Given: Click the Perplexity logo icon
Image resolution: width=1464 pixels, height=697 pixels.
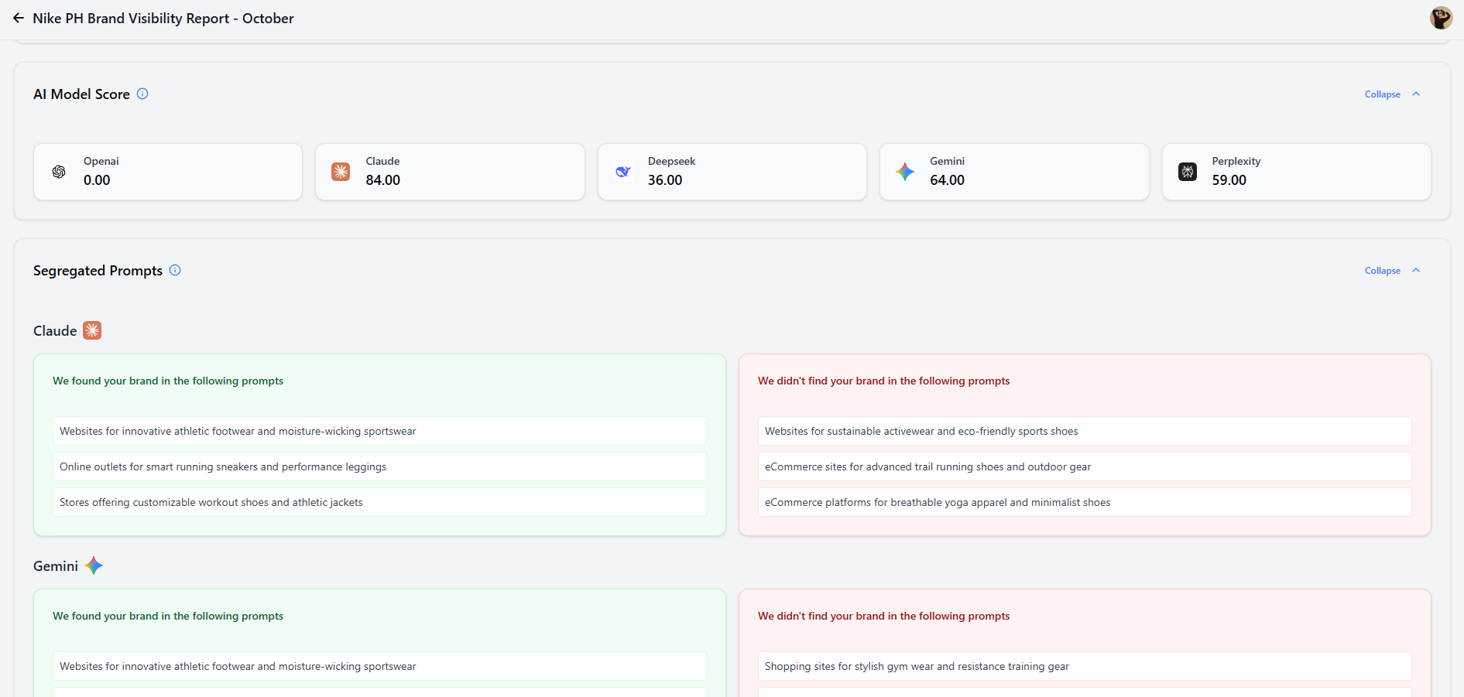Looking at the screenshot, I should pyautogui.click(x=1187, y=172).
